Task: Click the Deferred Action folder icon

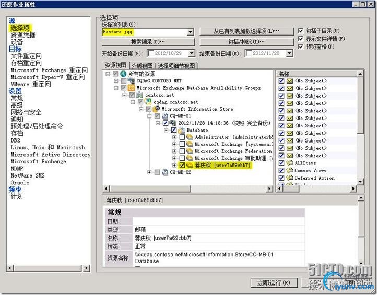Action: pyautogui.click(x=290, y=178)
